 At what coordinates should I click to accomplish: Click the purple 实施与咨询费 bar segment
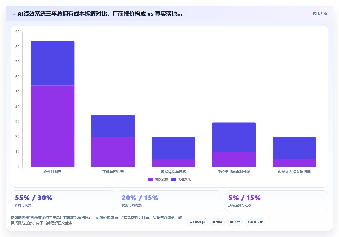click(x=113, y=152)
